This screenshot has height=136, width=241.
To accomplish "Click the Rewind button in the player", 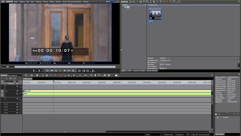I will pyautogui.click(x=52, y=71).
